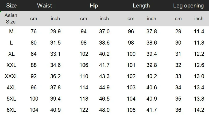Select the XL size row label
Viewport: 209px width, 119px height.
click(11, 54)
